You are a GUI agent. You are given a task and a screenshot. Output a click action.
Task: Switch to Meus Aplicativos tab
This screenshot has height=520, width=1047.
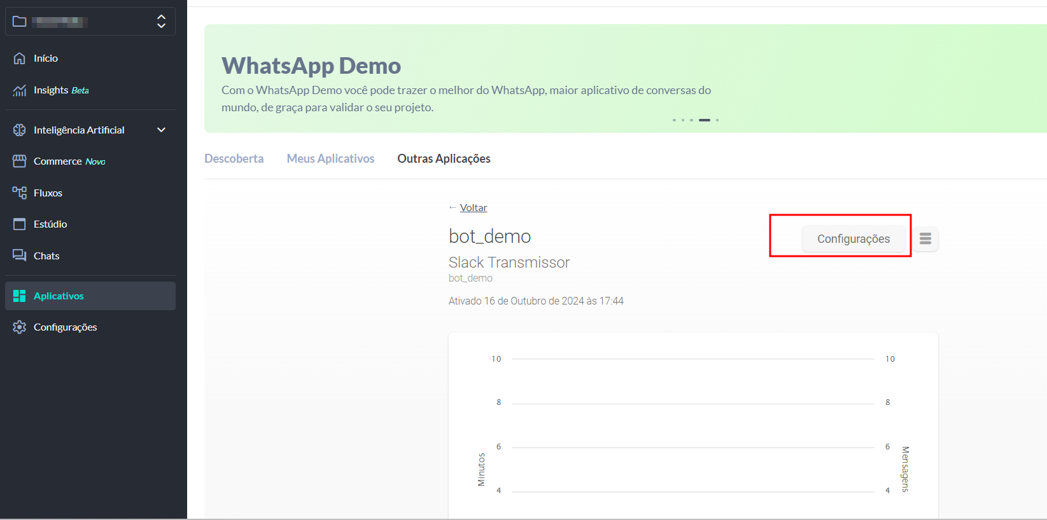coord(330,159)
